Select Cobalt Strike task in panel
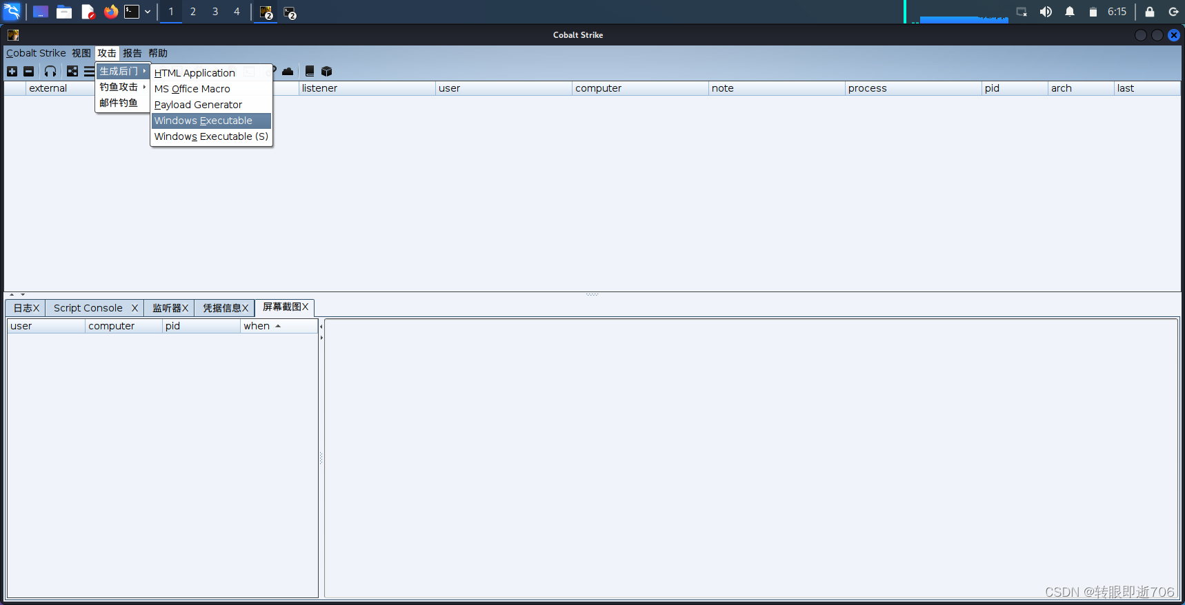This screenshot has width=1185, height=605. point(266,12)
